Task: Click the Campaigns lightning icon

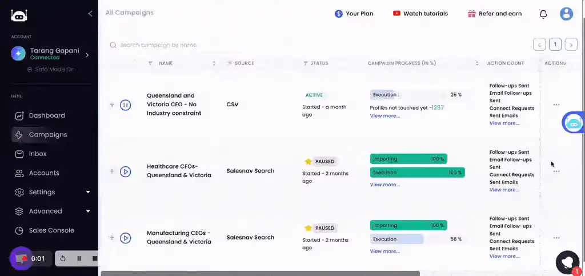Action: pos(19,135)
